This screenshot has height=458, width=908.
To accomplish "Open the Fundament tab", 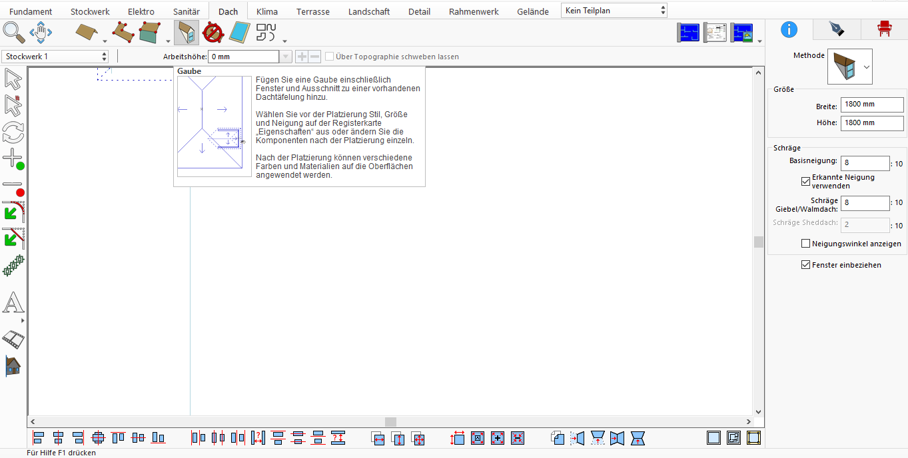I will pos(31,11).
